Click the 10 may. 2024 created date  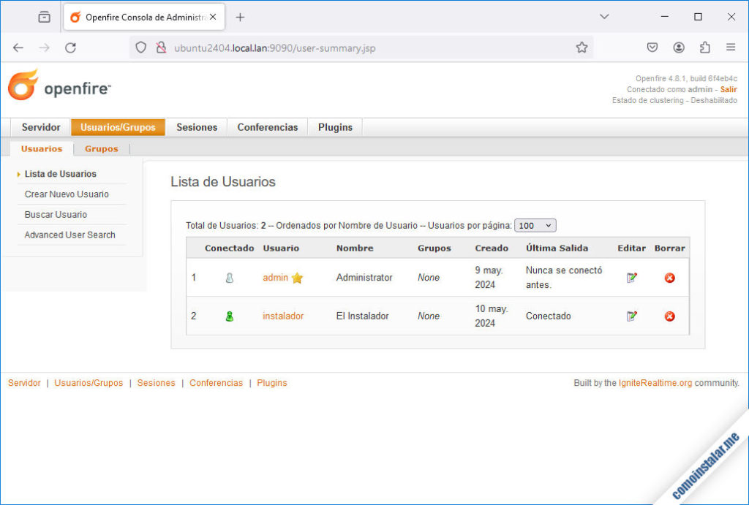coord(491,316)
